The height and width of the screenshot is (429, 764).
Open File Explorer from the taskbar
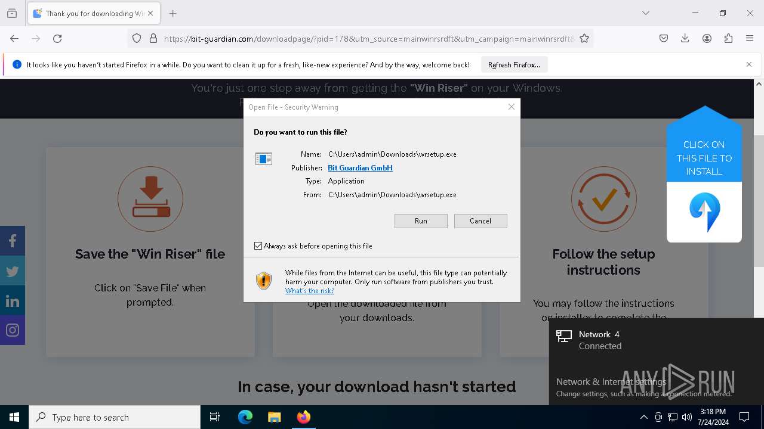tap(274, 417)
